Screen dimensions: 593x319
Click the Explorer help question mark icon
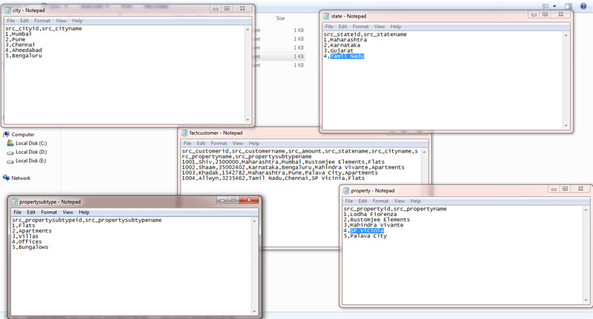pyautogui.click(x=583, y=6)
